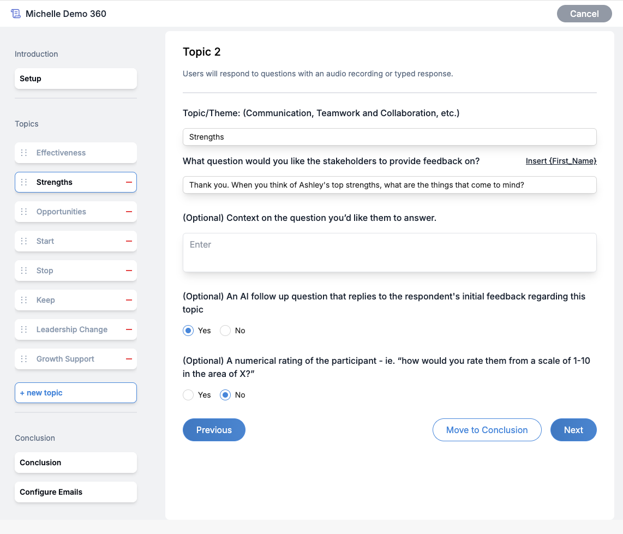Delete the Stop topic using minus icon
Screen dimensions: 623x534
click(x=129, y=271)
